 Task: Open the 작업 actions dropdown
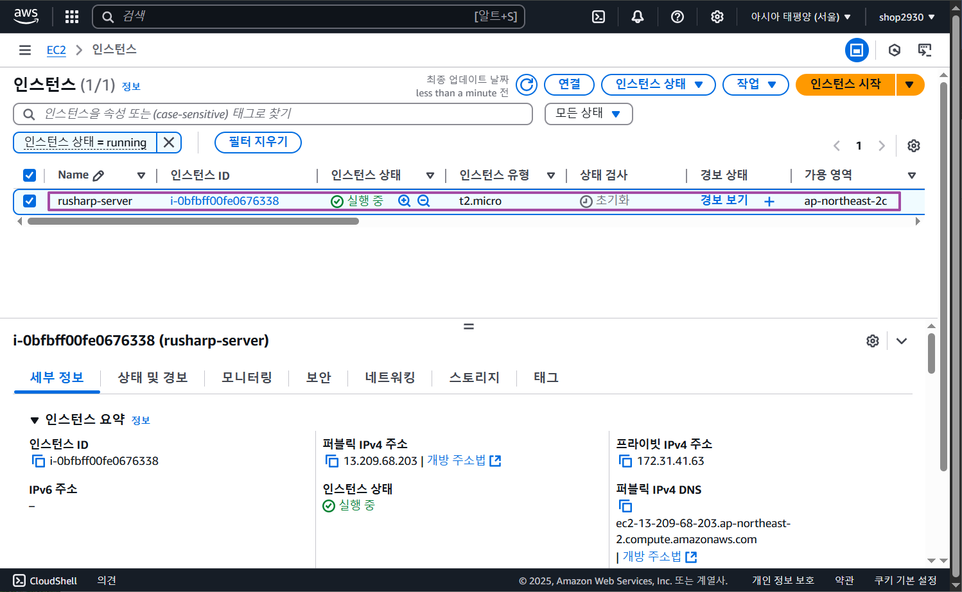[755, 85]
